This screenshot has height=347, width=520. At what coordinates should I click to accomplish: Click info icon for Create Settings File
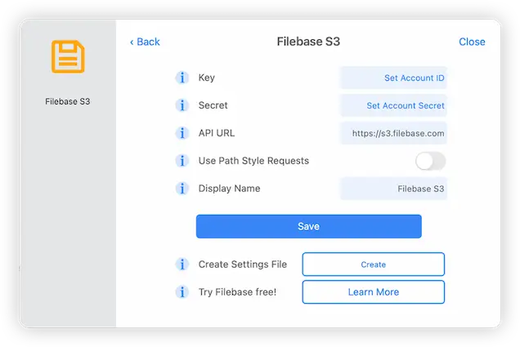tap(182, 265)
